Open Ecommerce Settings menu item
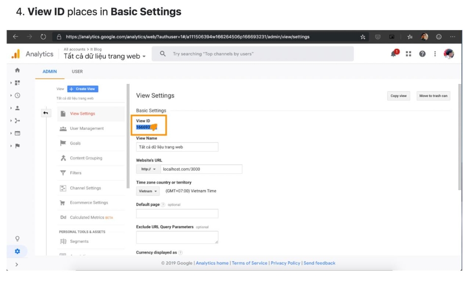The height and width of the screenshot is (283, 470). [89, 203]
